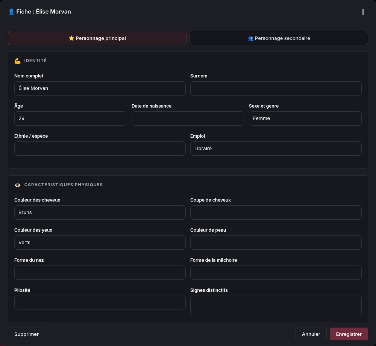Click inside the Signes distinctifs text area
Viewport: 376px width, 346px height.
point(276,306)
